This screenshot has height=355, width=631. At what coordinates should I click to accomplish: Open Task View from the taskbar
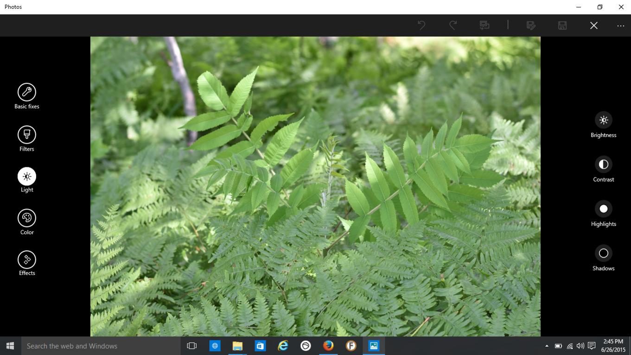(191, 346)
